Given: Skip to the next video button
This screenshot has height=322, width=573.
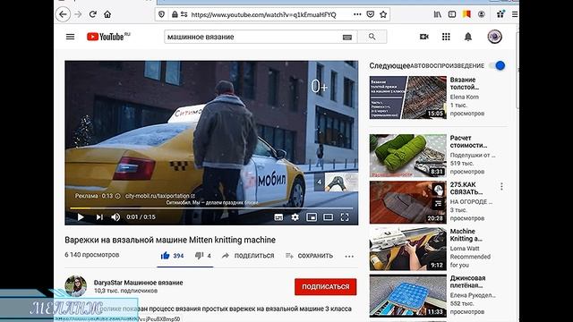Looking at the screenshot, I should (x=99, y=216).
